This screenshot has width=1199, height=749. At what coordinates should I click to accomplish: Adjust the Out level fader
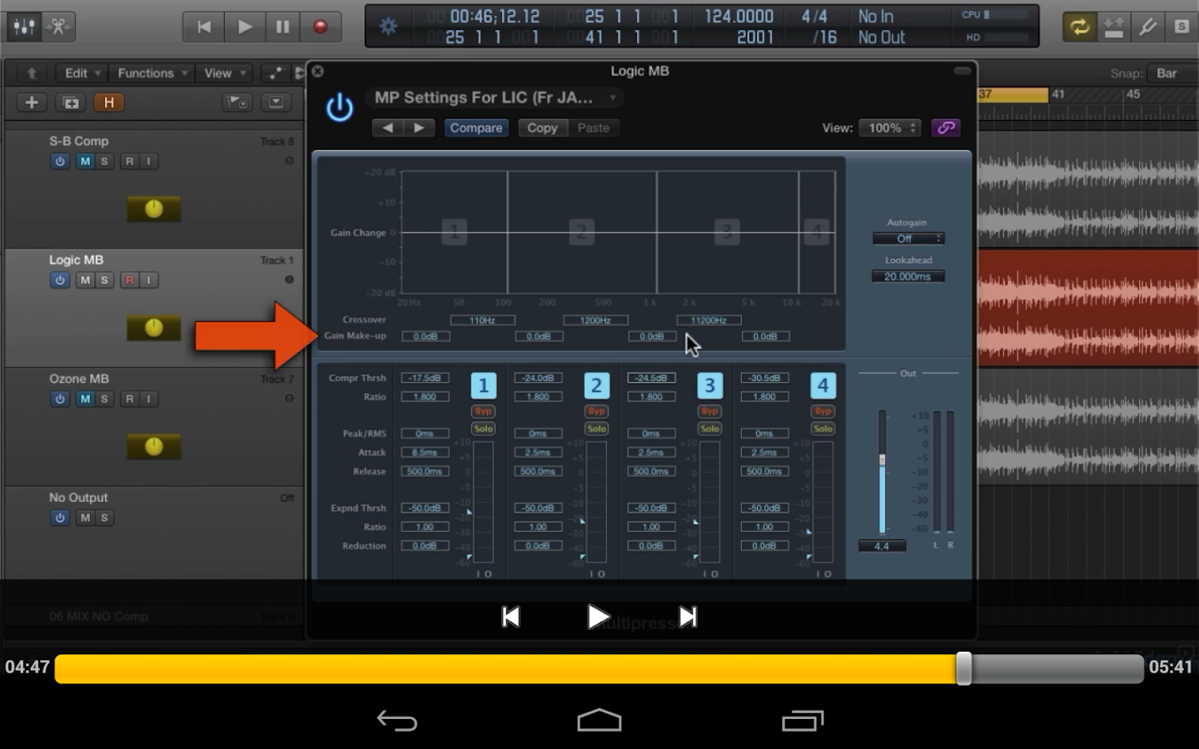click(882, 459)
